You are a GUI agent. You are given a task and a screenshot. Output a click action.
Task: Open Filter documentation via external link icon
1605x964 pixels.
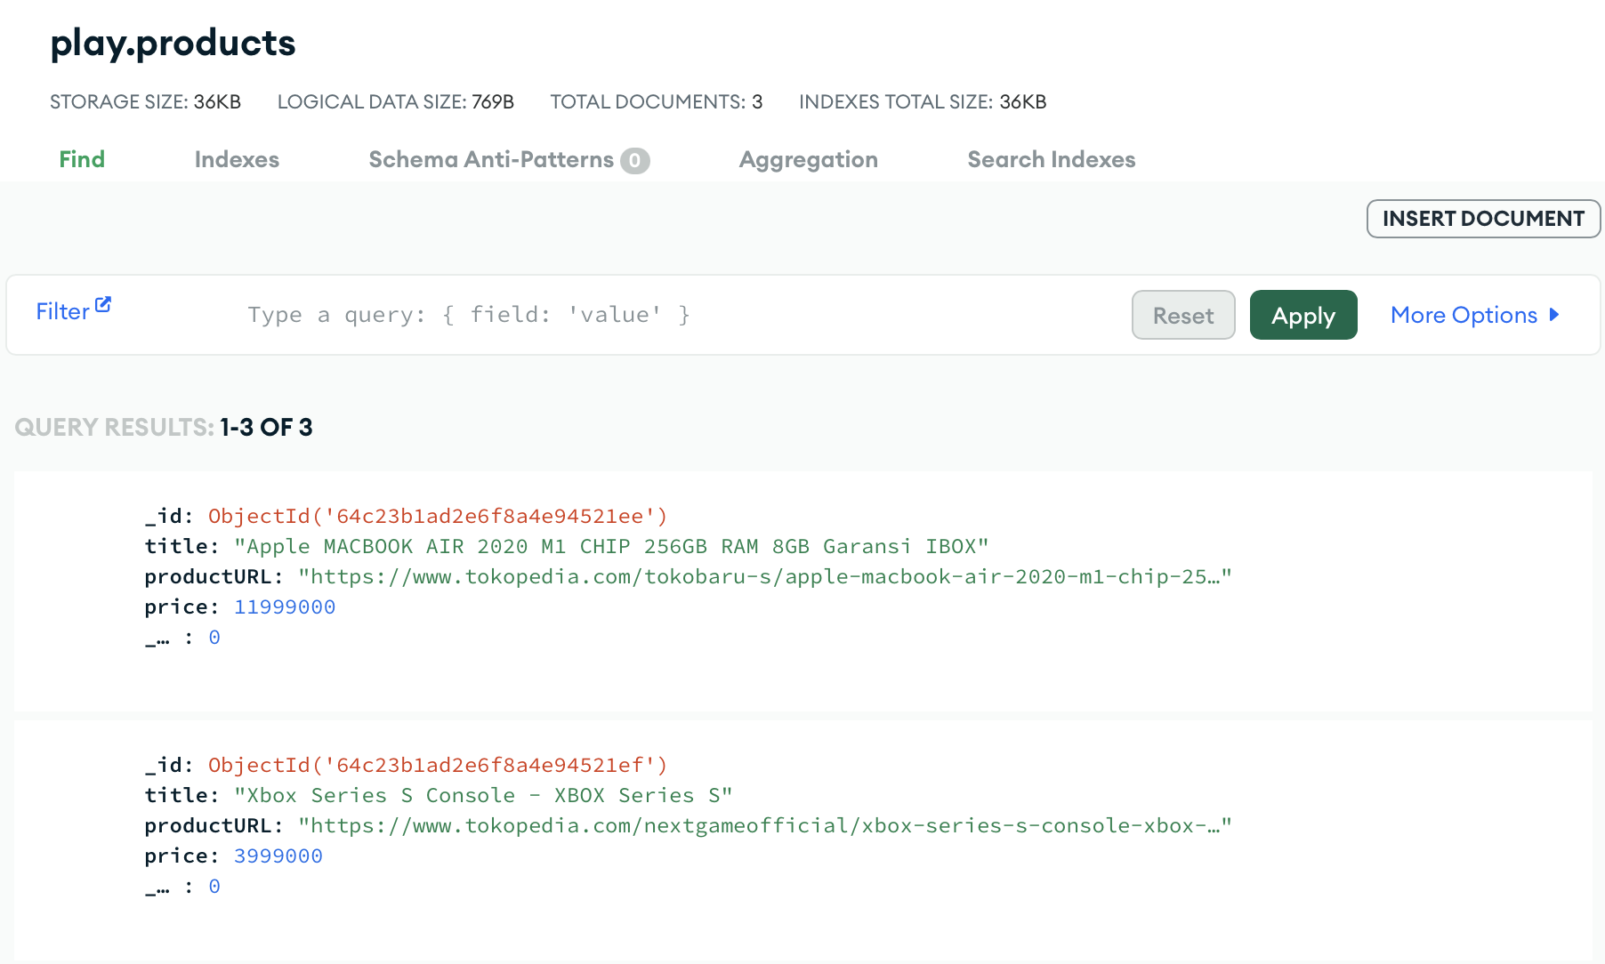coord(103,303)
